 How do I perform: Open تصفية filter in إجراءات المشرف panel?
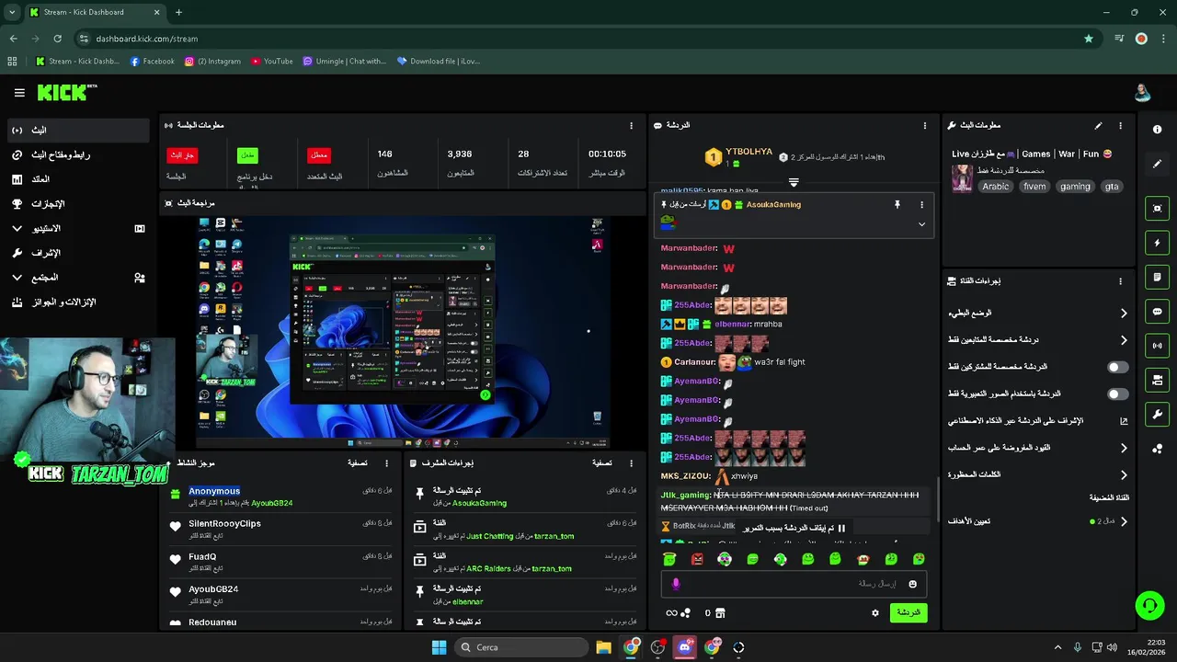click(602, 463)
